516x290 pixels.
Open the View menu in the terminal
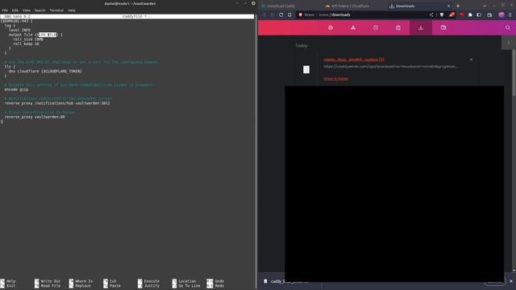click(x=27, y=10)
